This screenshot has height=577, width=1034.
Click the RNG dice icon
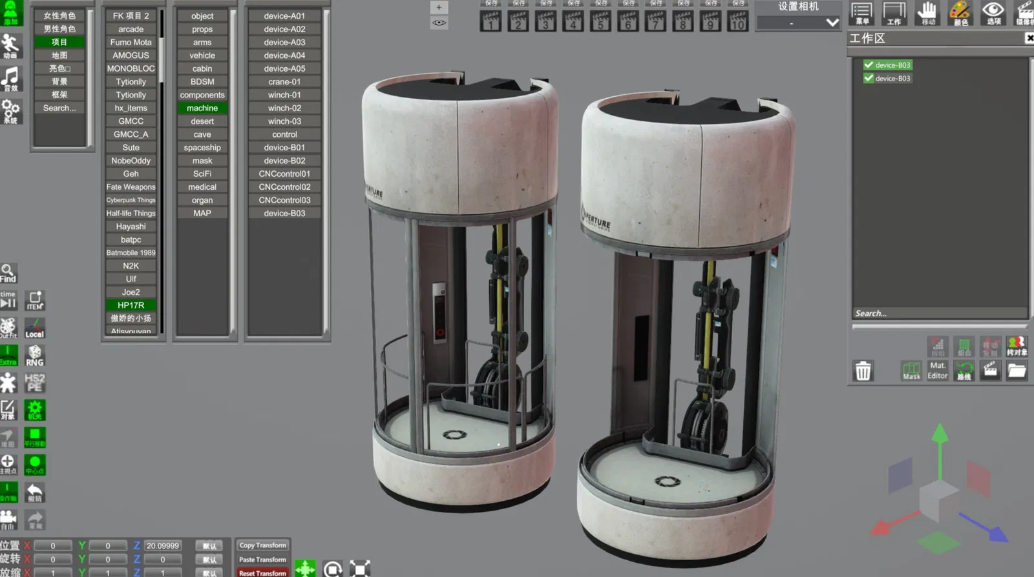point(35,356)
